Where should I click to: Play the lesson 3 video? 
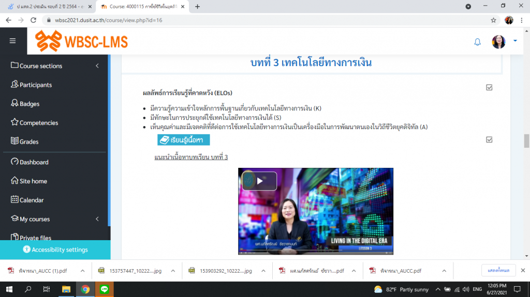click(x=260, y=181)
